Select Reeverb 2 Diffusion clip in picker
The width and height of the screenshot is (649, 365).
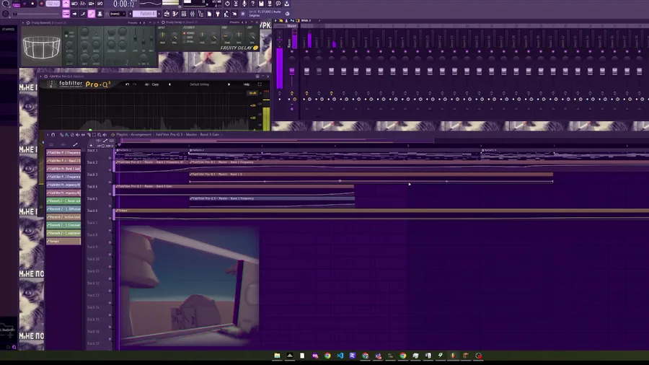pos(63,209)
